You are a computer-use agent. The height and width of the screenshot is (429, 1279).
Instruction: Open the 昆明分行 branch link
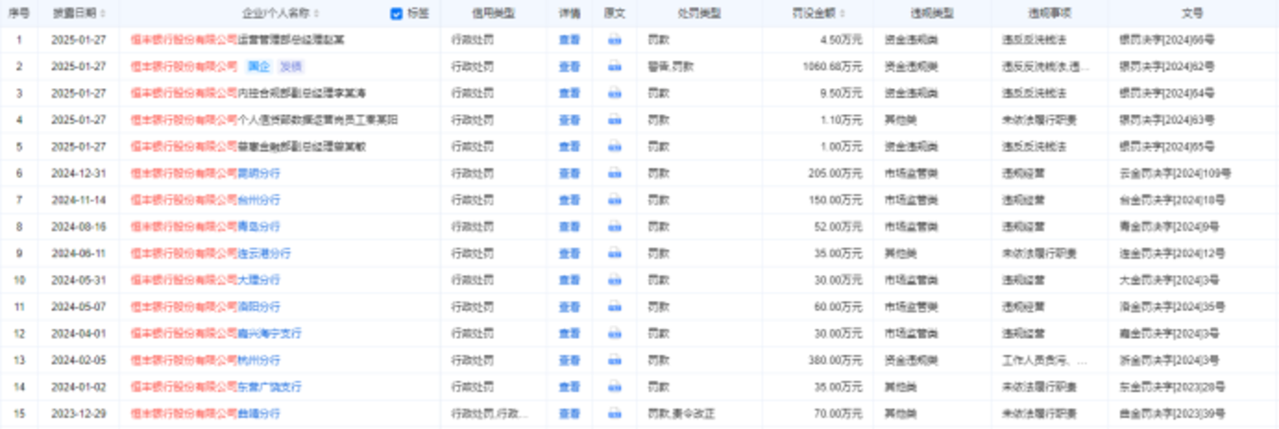tap(259, 174)
